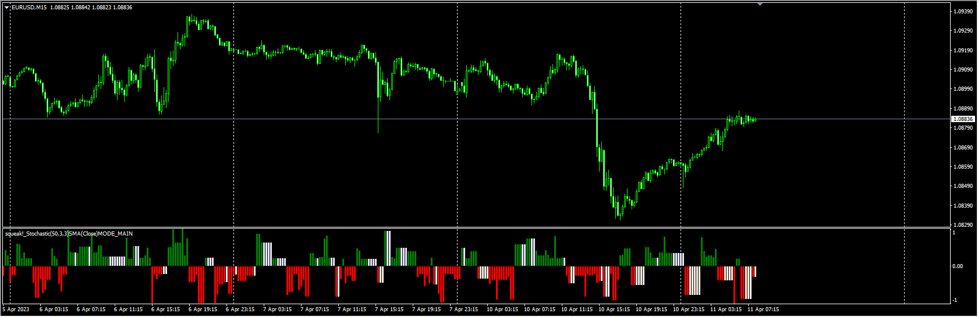
Task: Click the 1.09290 price axis label
Action: (x=963, y=31)
